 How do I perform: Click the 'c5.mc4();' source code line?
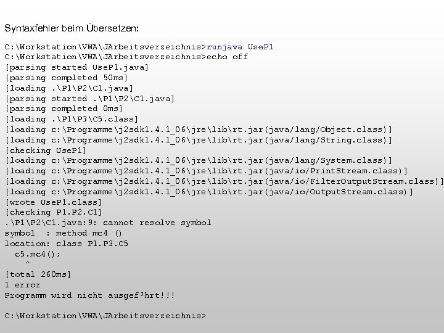(x=38, y=254)
